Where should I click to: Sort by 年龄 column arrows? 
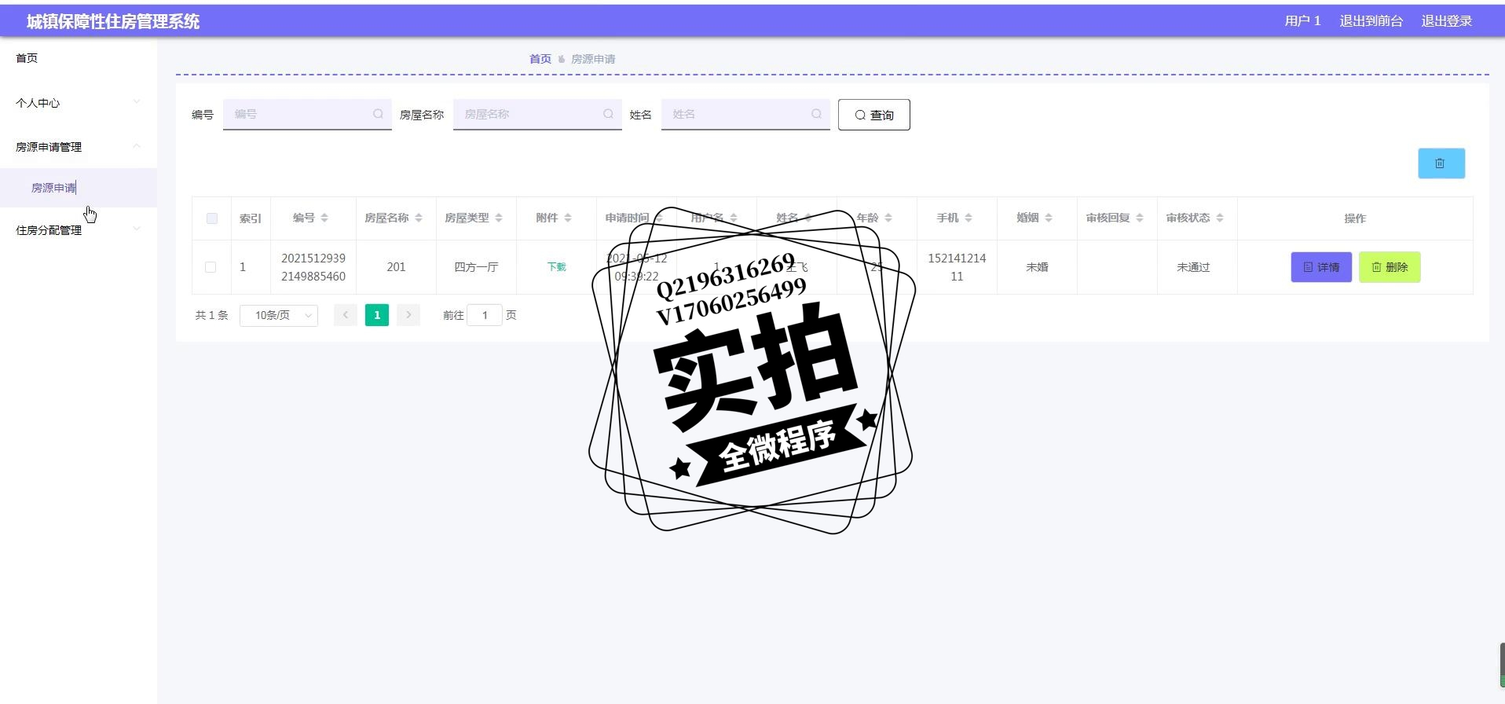pos(888,218)
